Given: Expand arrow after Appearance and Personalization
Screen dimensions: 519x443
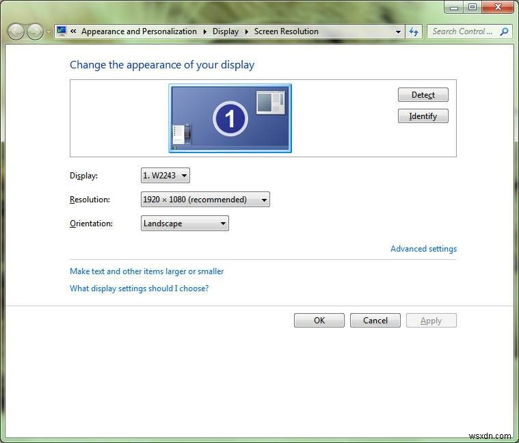Looking at the screenshot, I should coord(205,31).
